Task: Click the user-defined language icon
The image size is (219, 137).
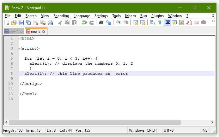Action: click(174, 23)
